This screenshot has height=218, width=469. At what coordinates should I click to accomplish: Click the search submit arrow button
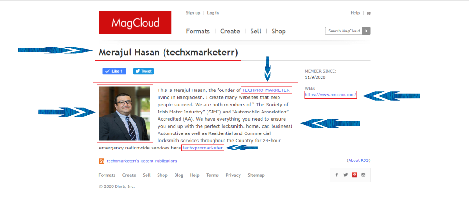(366, 31)
